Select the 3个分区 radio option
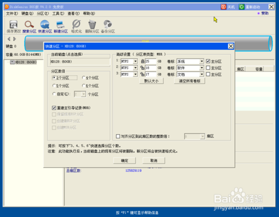Image resolution: width=279 pixels, height=217 pixels. pos(54,78)
